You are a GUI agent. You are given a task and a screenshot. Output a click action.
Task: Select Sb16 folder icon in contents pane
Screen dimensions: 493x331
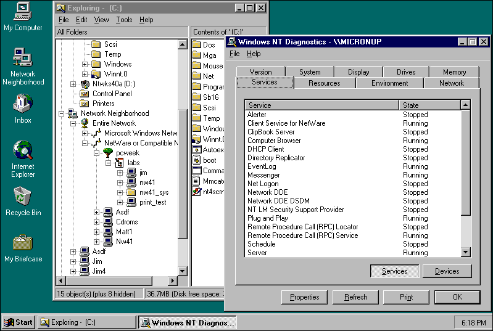[x=196, y=97]
